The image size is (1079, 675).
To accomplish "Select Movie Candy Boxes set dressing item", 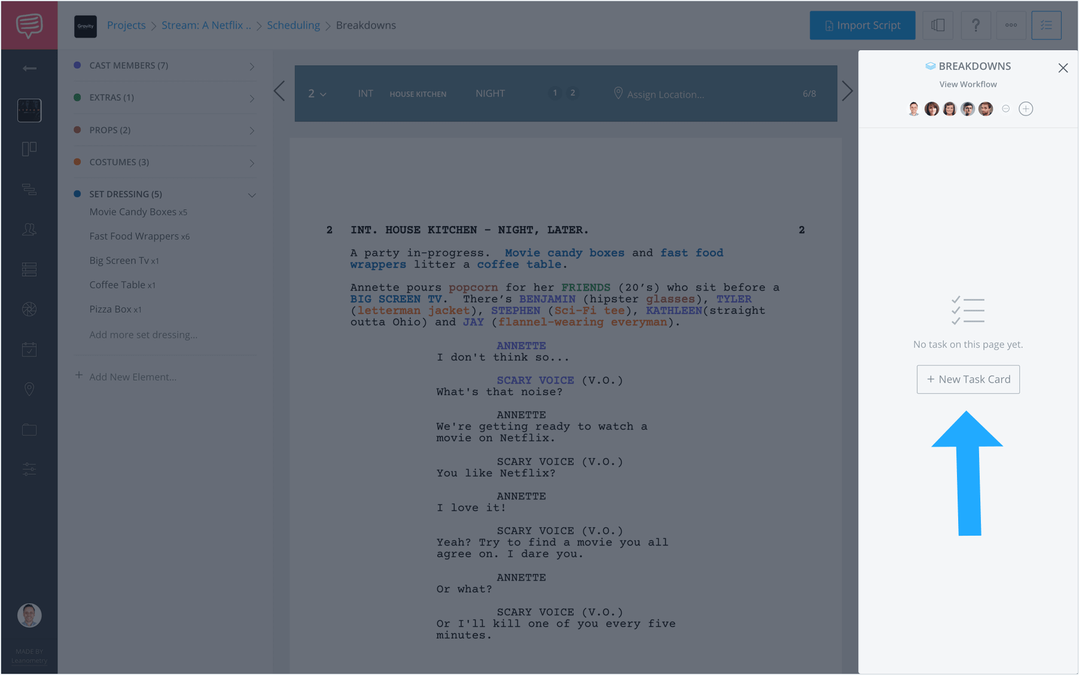I will (x=138, y=212).
